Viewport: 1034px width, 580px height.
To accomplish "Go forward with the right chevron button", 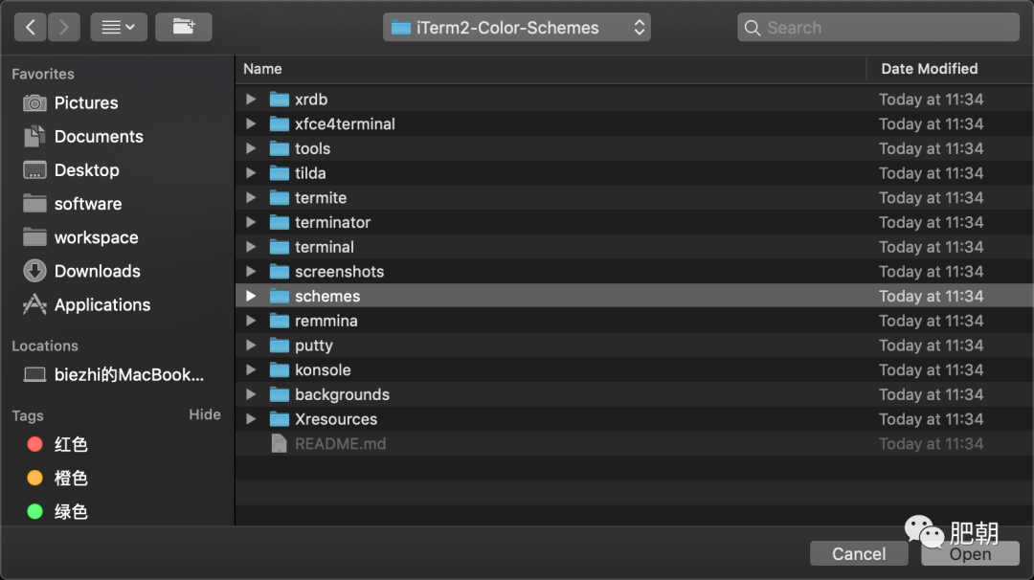I will pos(64,27).
